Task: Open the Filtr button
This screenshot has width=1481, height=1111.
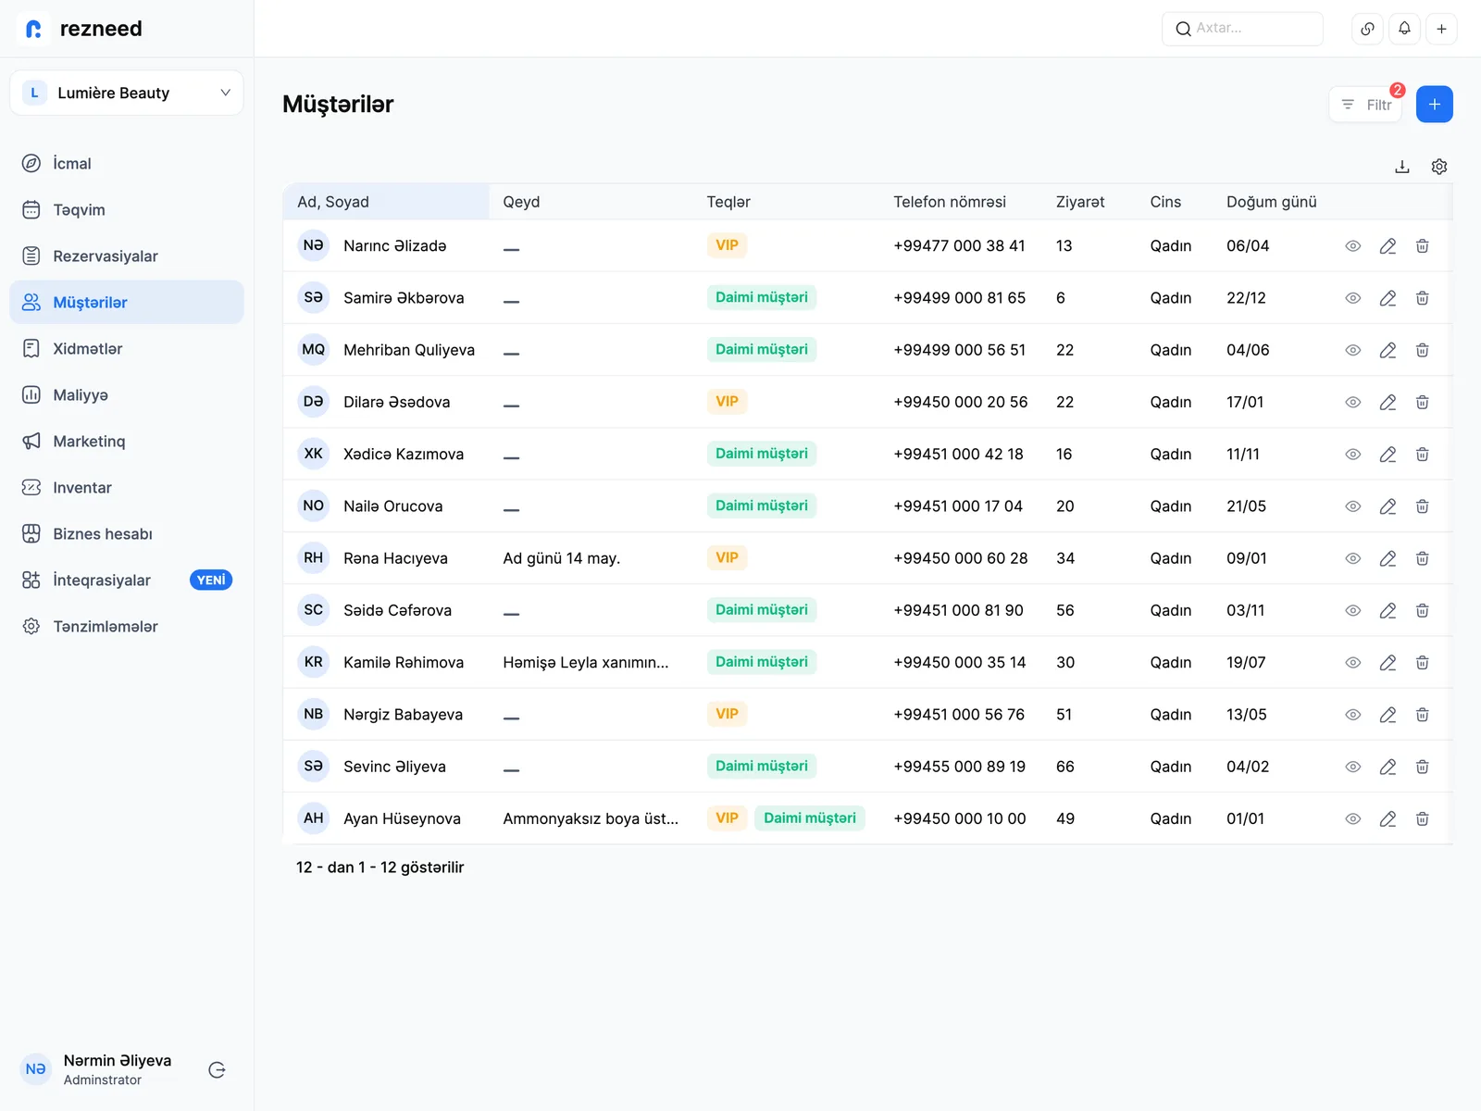Action: (x=1366, y=105)
